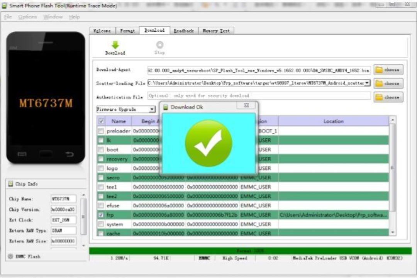The image size is (417, 278).
Task: Check the boot partition checkbox
Action: [x=101, y=149]
